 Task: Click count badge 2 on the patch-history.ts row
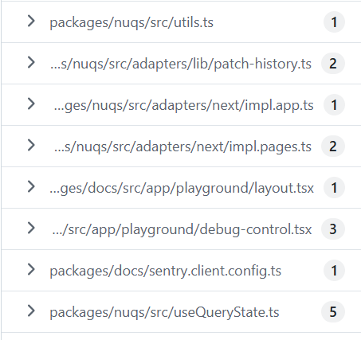pyautogui.click(x=333, y=64)
